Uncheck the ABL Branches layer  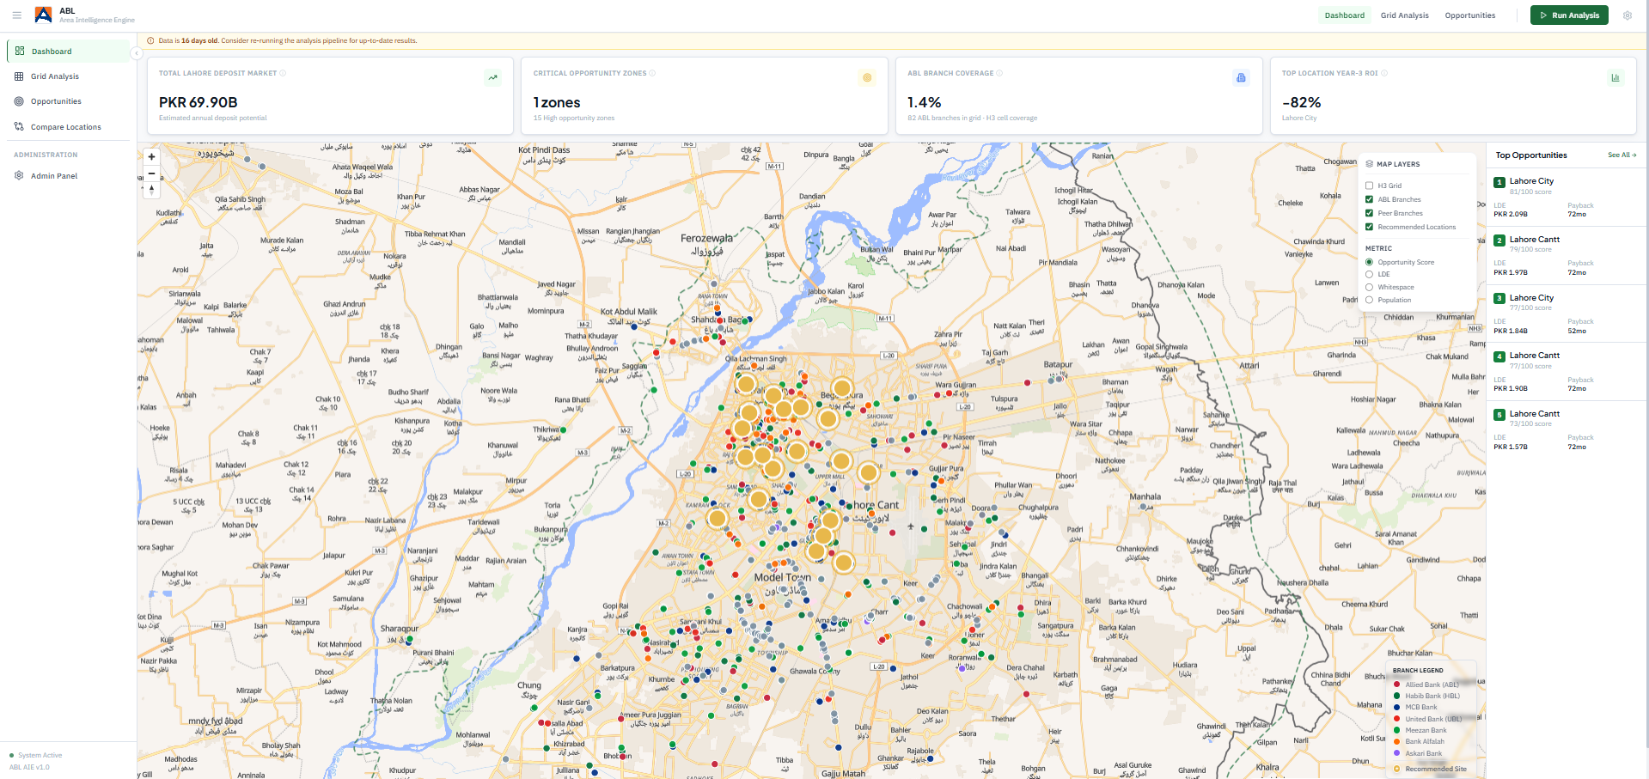tap(1369, 199)
